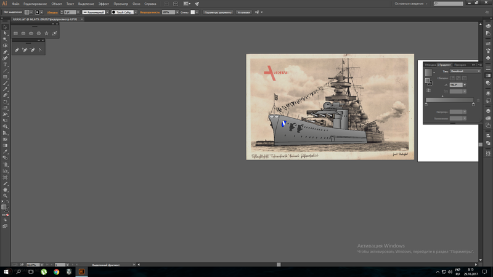Image resolution: width=493 pixels, height=277 pixels.
Task: Click the opacity 100% input field
Action: (168, 12)
